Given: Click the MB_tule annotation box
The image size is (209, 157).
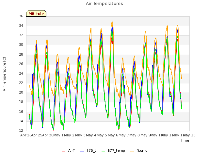Looking at the screenshot, I should [36, 13].
